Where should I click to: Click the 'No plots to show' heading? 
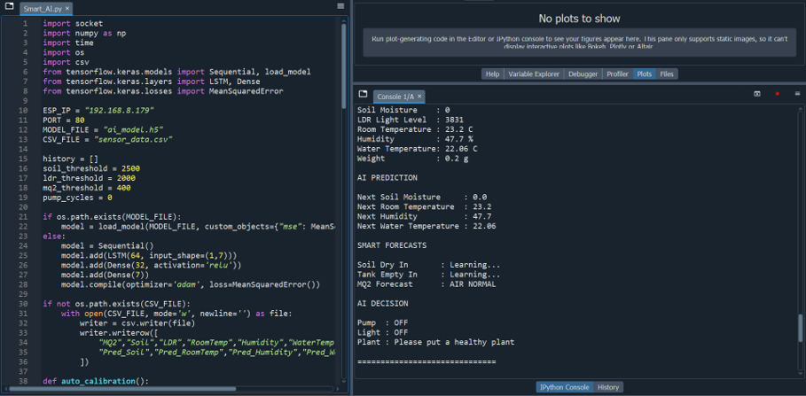tap(579, 19)
